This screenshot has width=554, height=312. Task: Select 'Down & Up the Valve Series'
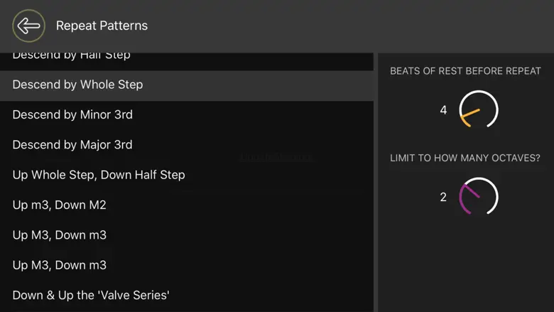coord(91,295)
